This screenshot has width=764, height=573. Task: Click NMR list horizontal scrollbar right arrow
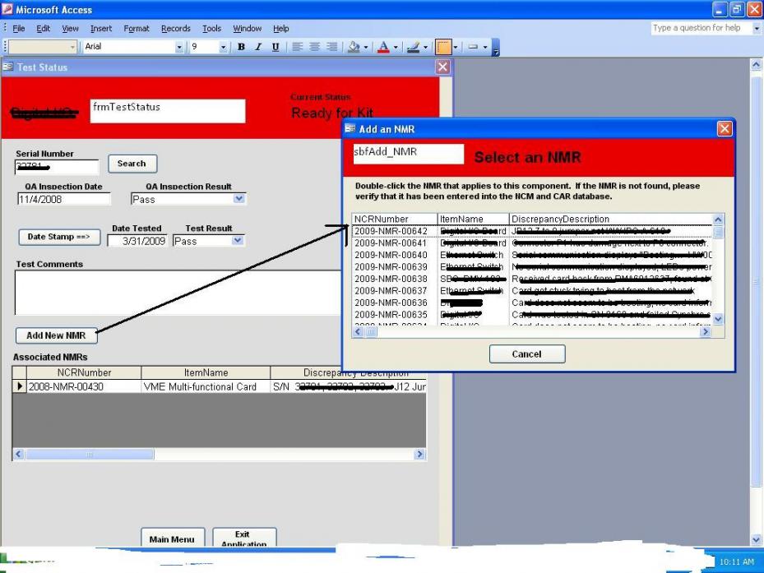pos(706,332)
